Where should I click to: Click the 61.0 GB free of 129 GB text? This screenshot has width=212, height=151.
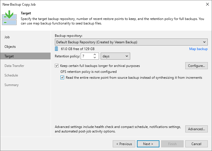pos(78,49)
